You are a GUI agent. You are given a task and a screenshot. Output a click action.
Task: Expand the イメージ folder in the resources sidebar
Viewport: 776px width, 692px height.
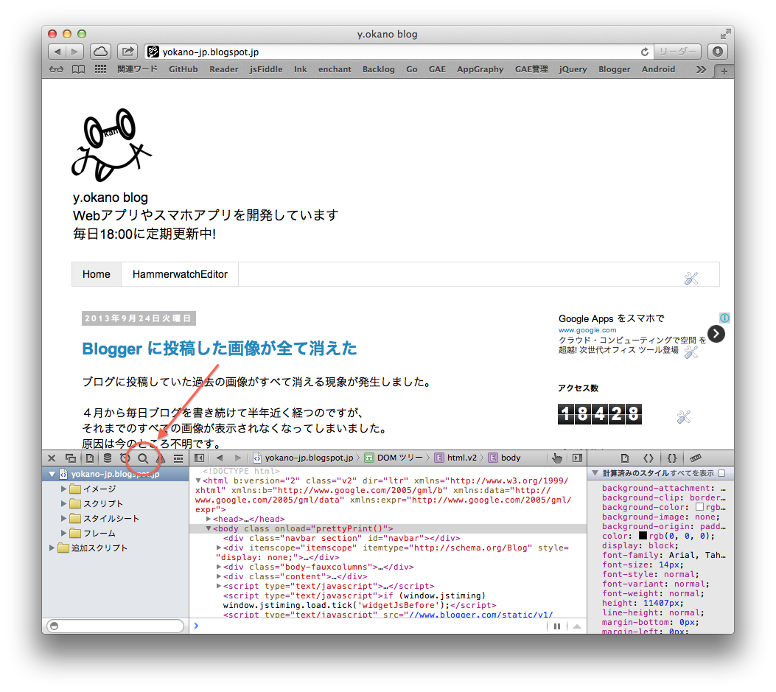coord(65,488)
